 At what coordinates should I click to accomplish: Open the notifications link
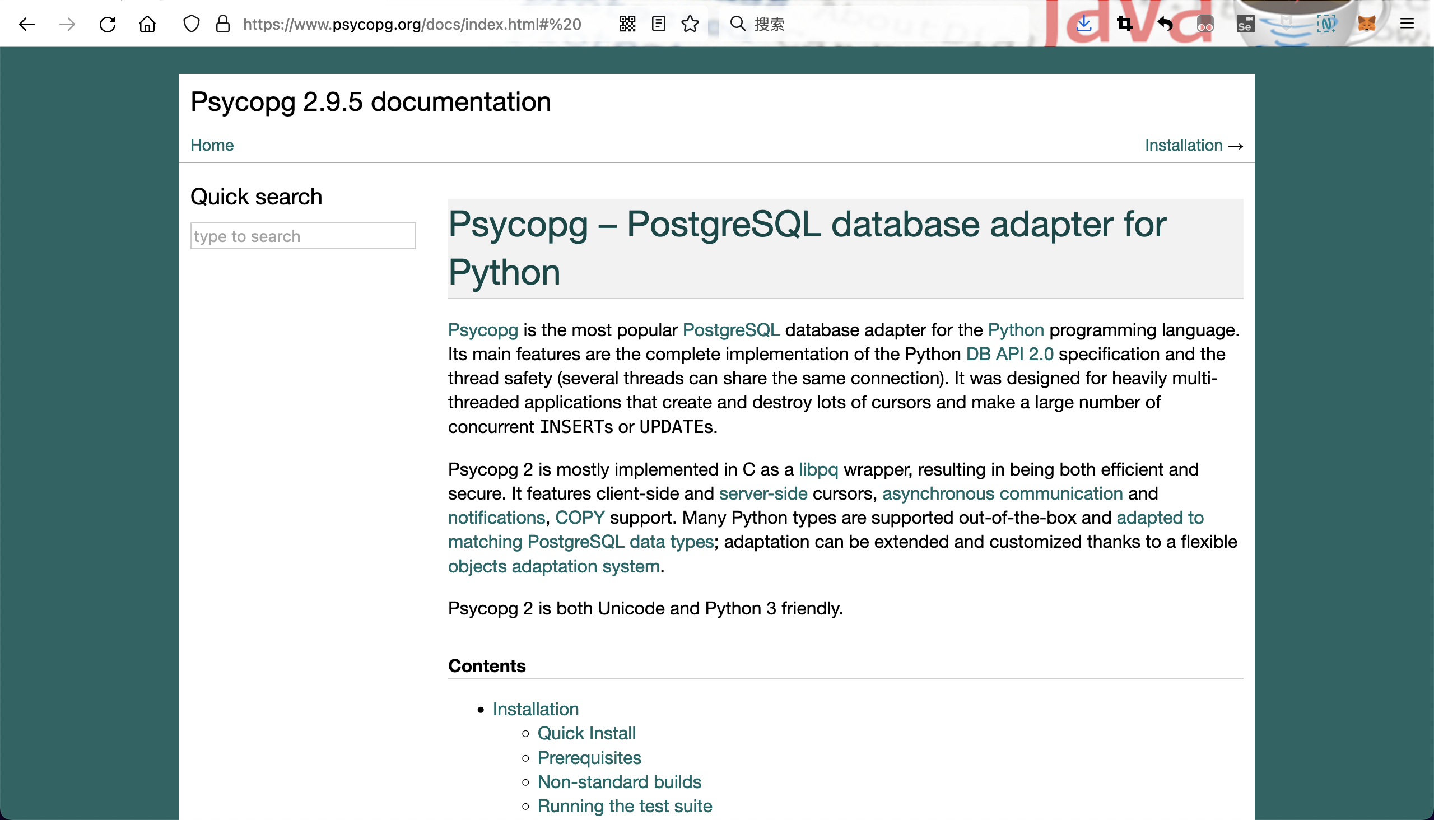pos(496,518)
